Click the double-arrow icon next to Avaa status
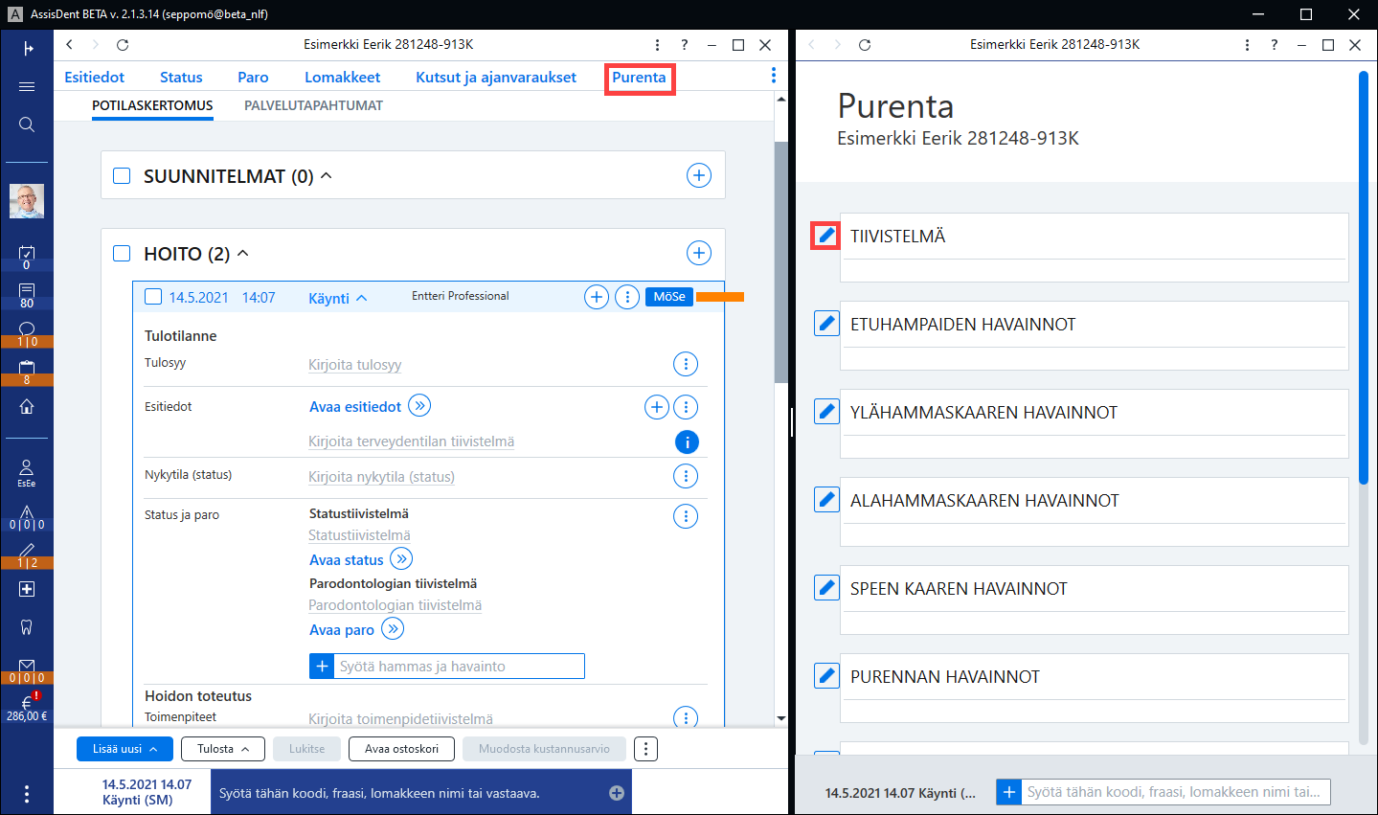Viewport: 1378px width, 815px height. point(401,559)
